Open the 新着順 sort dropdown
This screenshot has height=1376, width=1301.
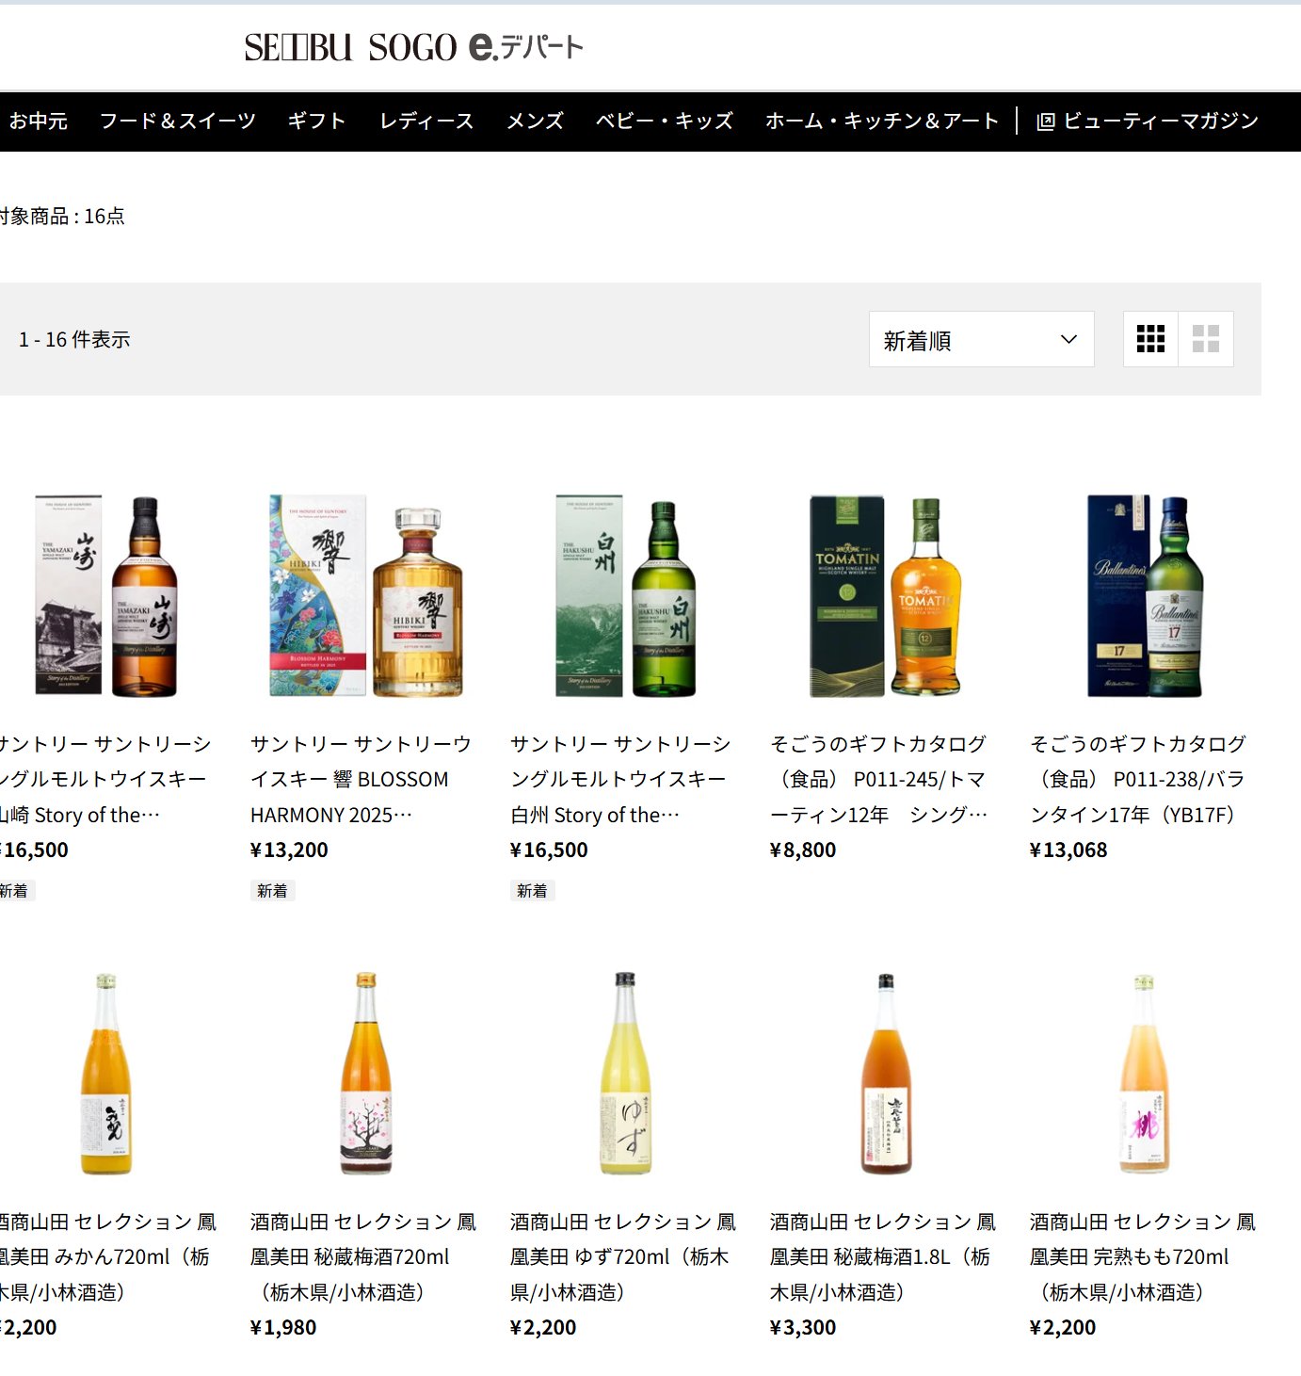pyautogui.click(x=981, y=339)
